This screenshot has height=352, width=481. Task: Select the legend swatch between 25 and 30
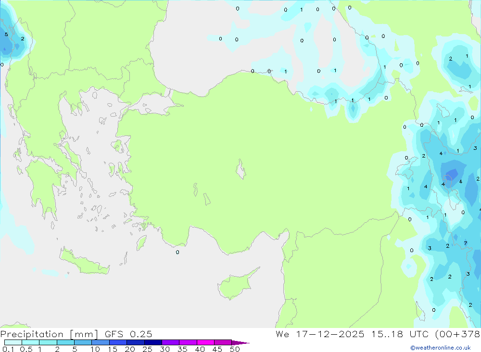pos(153,342)
